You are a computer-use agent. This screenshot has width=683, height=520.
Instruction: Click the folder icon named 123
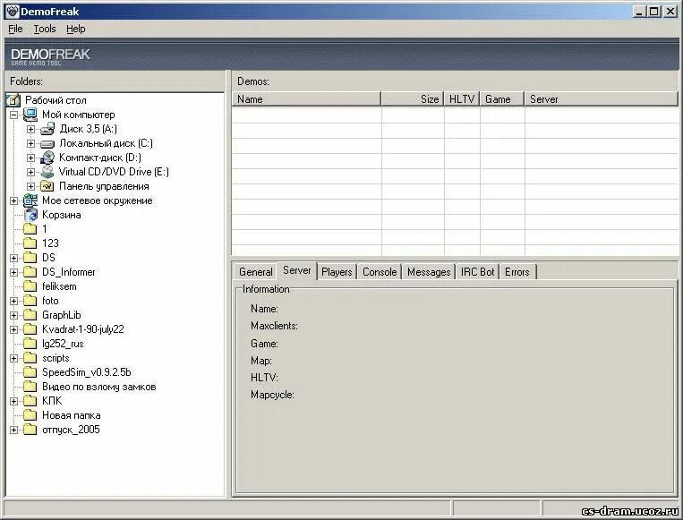tap(30, 243)
